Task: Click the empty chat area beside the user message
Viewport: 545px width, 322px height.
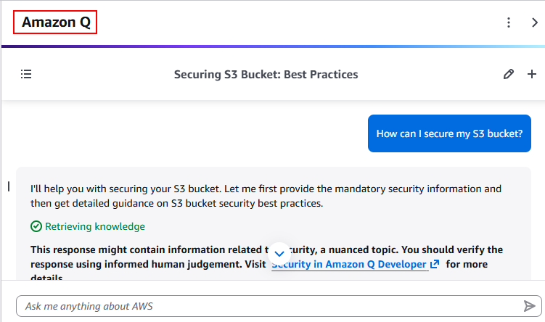Action: click(x=181, y=133)
